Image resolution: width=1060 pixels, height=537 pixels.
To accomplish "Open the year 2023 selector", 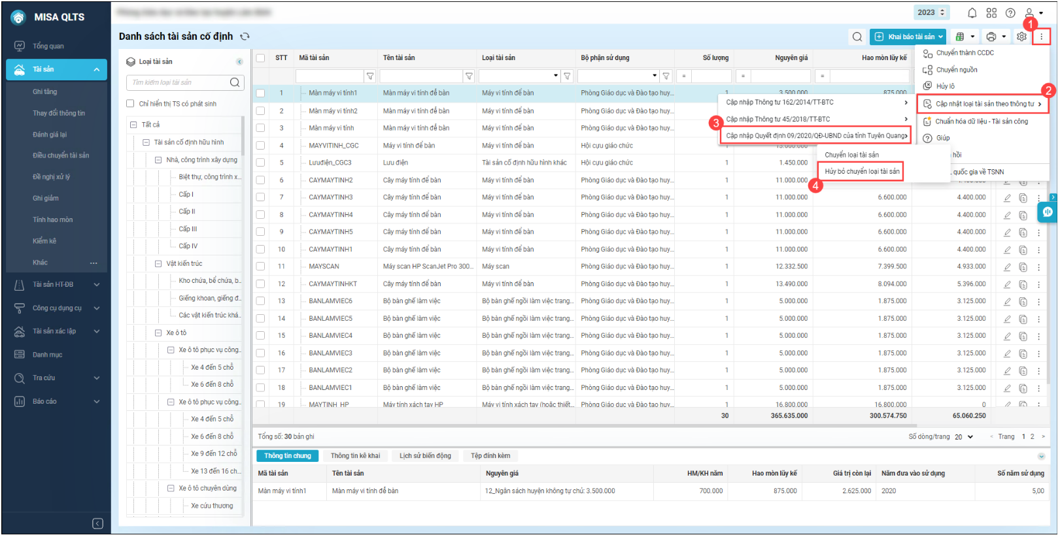I will [x=931, y=12].
